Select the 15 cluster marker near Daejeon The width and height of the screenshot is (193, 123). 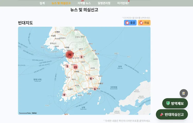[x=75, y=67]
